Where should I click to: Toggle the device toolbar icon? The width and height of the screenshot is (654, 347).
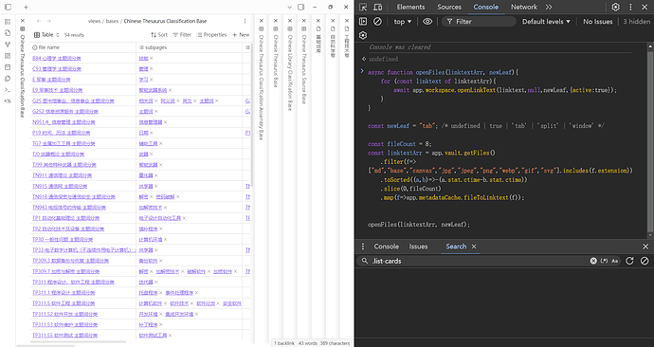[378, 7]
